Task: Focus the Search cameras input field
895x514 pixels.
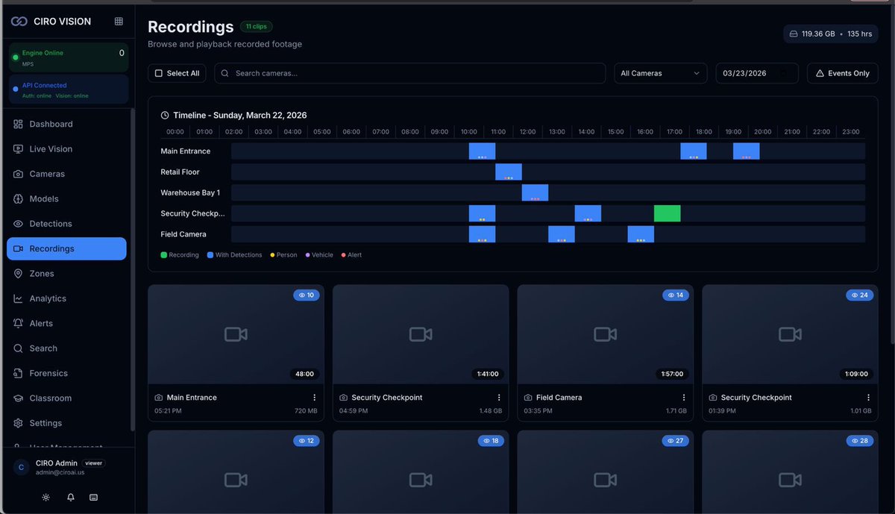Action: tap(410, 73)
